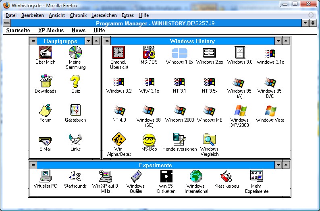This screenshot has height=211, width=320.
Task: Open the Windows 95 (A) icon
Action: click(x=239, y=83)
